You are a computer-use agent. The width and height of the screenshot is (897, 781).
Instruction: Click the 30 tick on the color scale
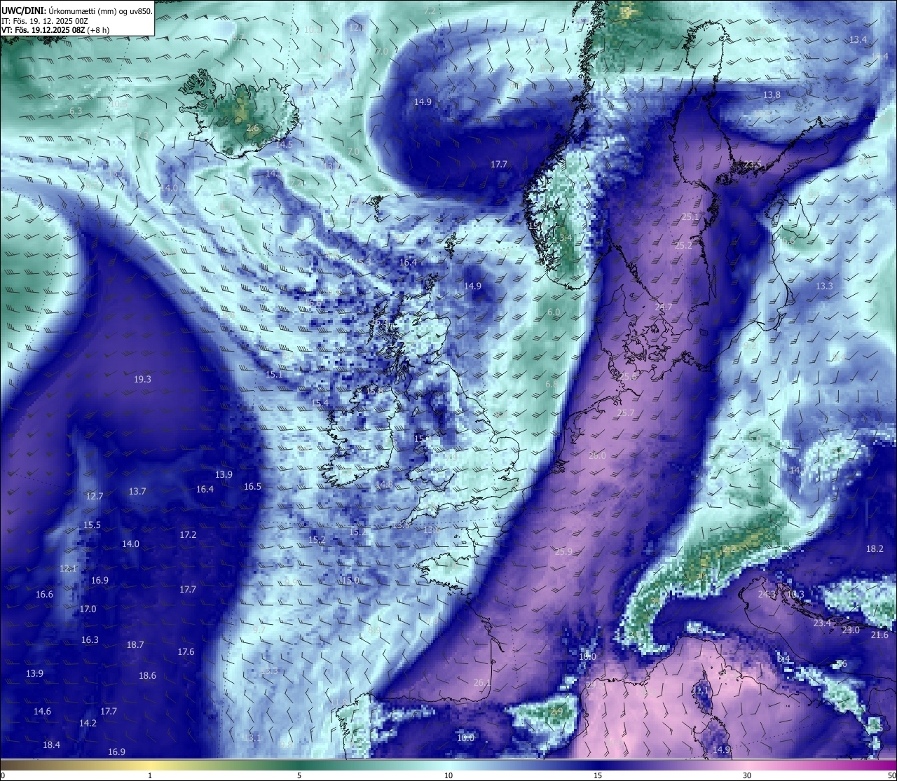[747, 775]
